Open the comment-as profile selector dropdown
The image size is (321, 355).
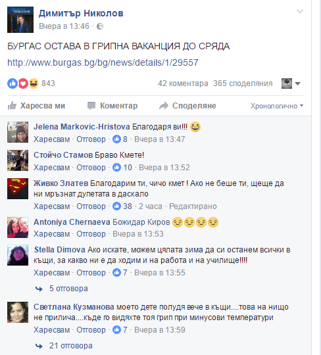pos(291,83)
